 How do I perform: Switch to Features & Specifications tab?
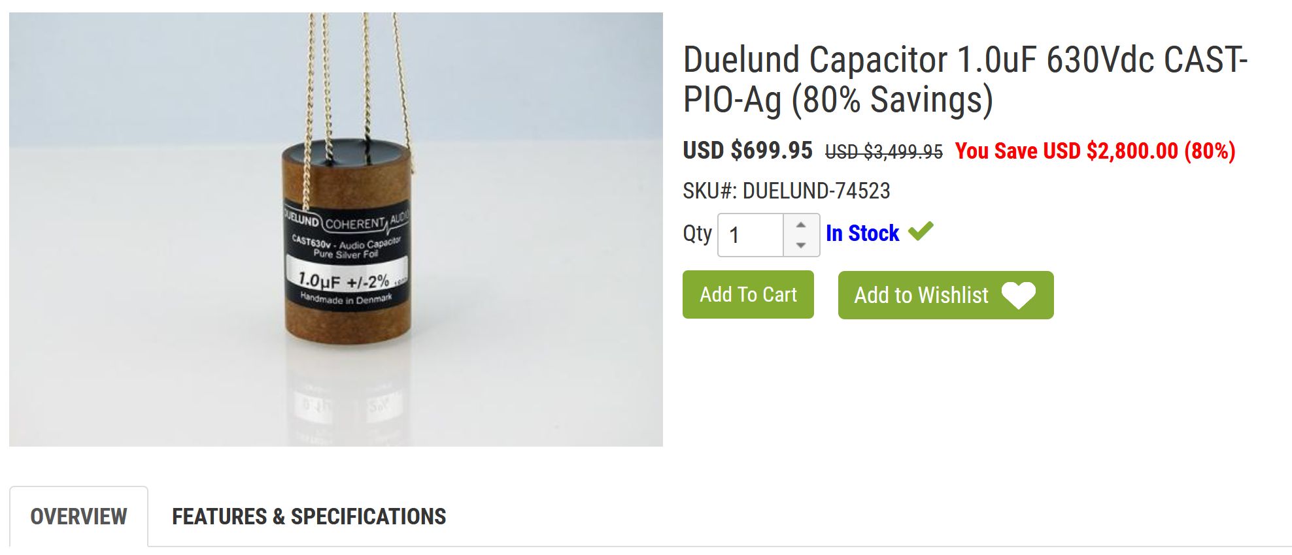click(309, 516)
